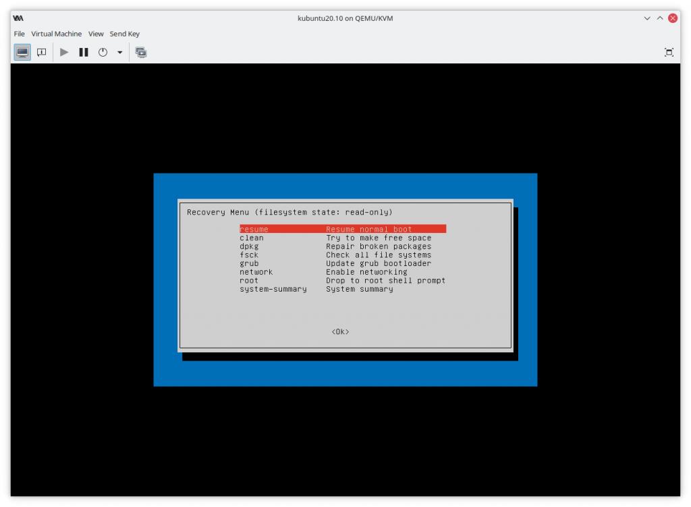Show the graphical console view

pos(22,52)
